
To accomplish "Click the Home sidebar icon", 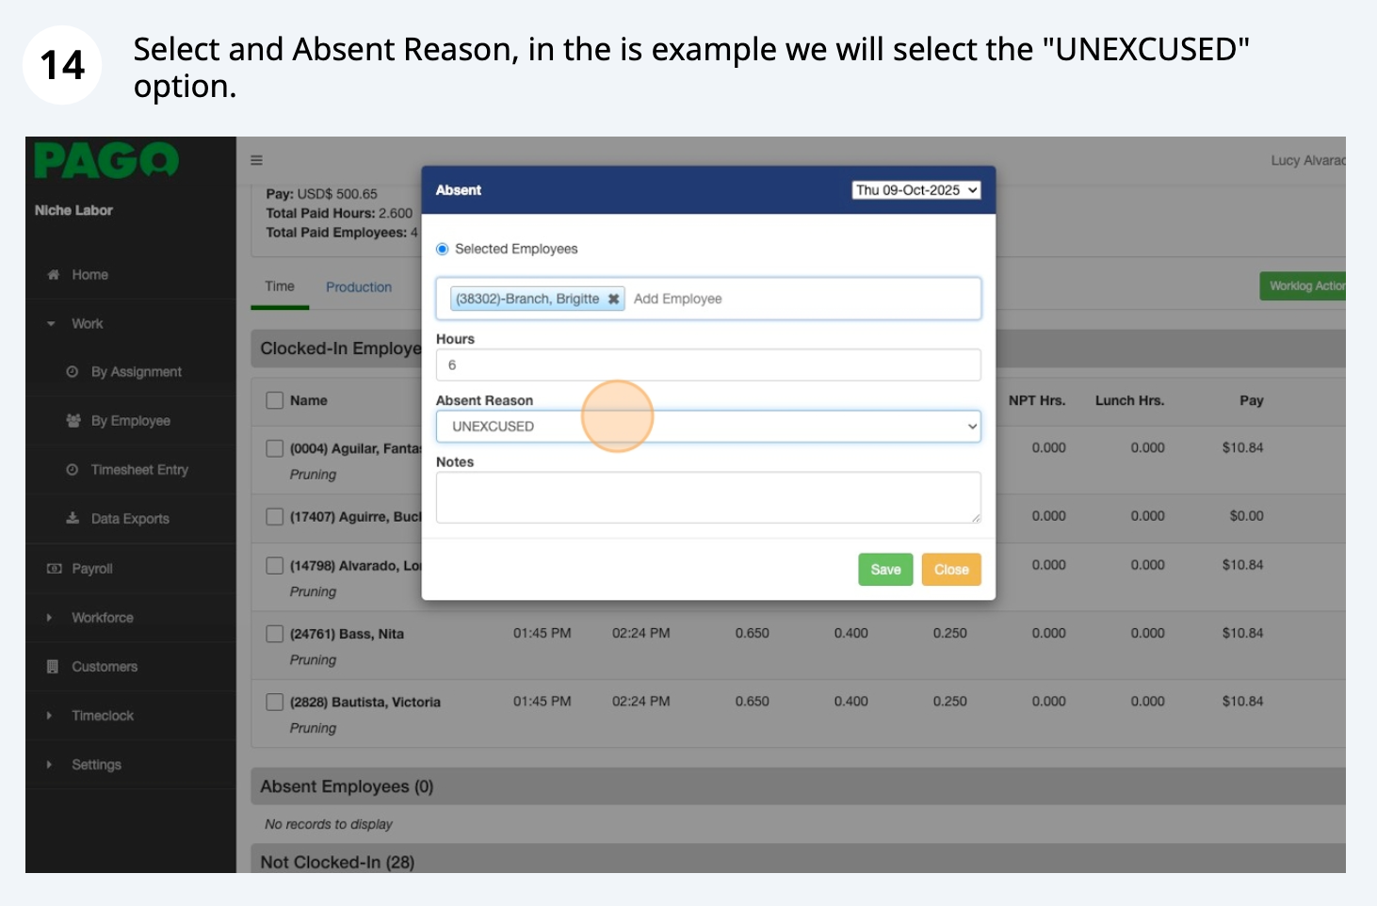I will click(x=54, y=275).
